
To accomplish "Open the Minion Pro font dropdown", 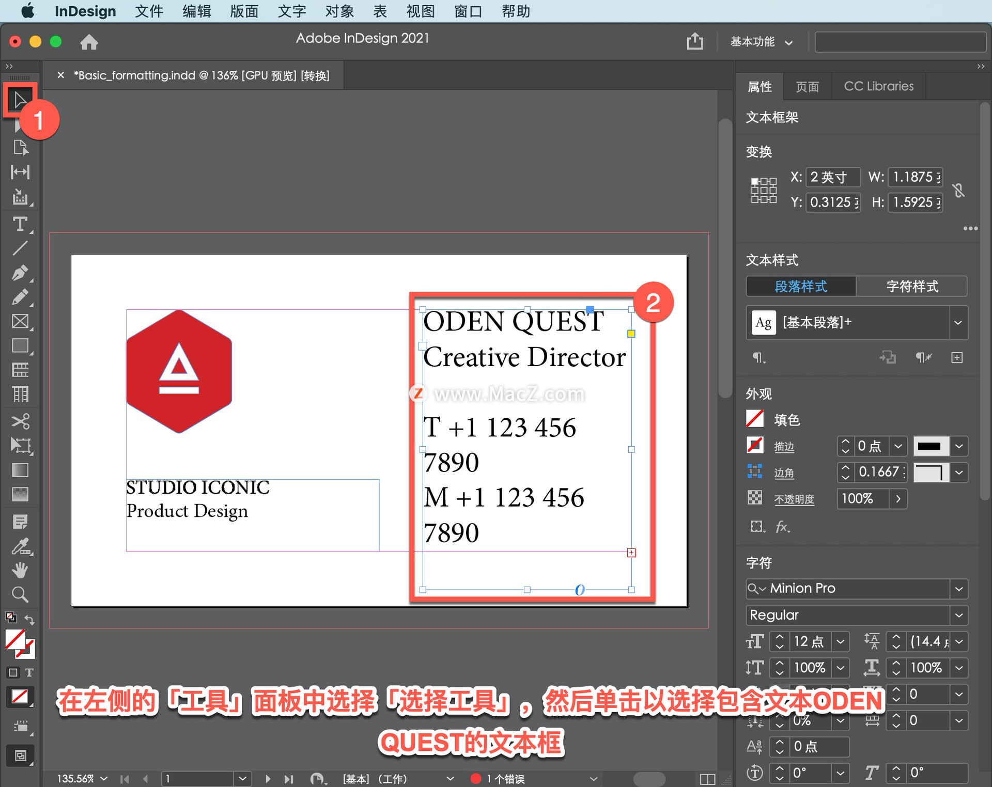I will (x=959, y=588).
